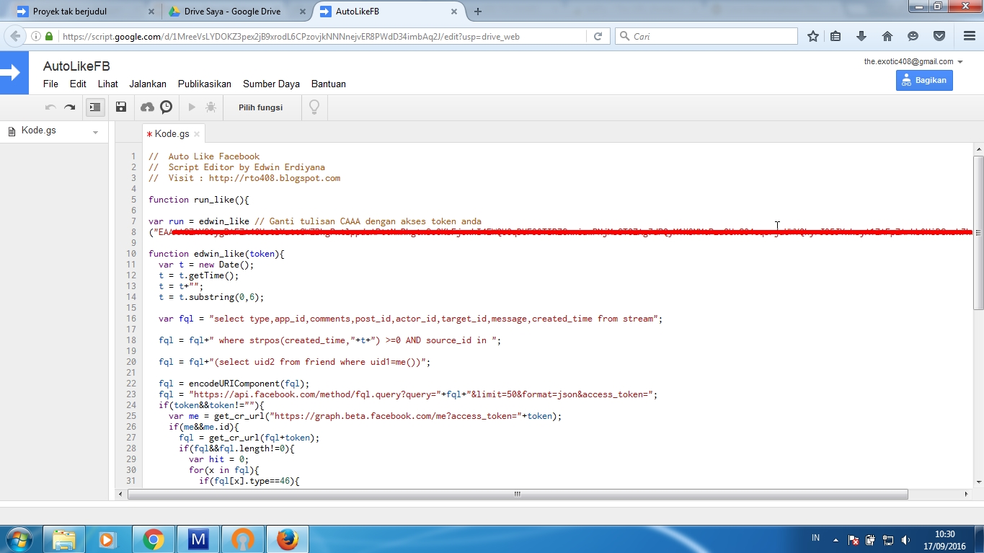Image resolution: width=984 pixels, height=553 pixels.
Task: Close the Proyek tak berjudul browser tab
Action: [151, 12]
